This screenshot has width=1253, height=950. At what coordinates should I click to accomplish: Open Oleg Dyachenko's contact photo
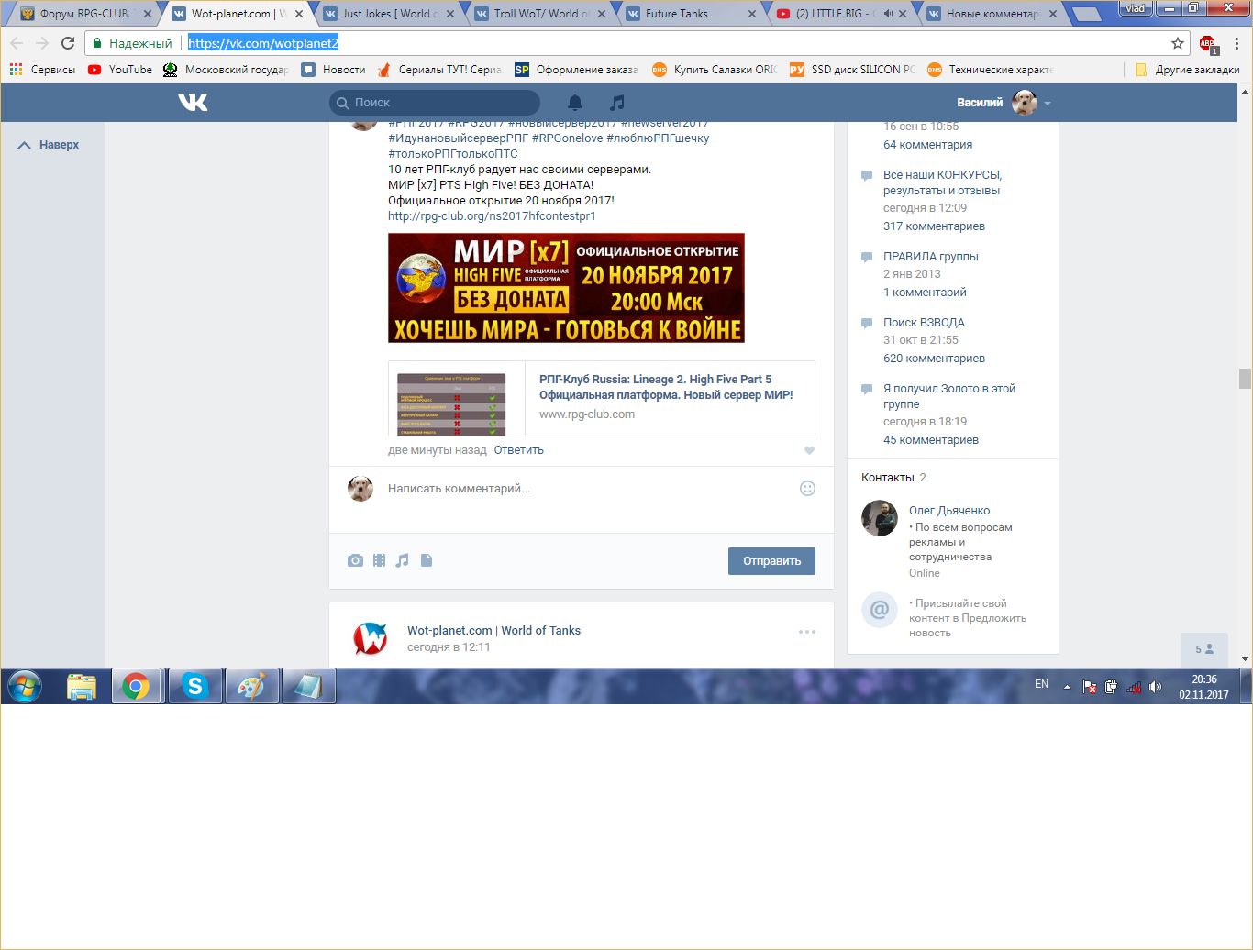(879, 518)
